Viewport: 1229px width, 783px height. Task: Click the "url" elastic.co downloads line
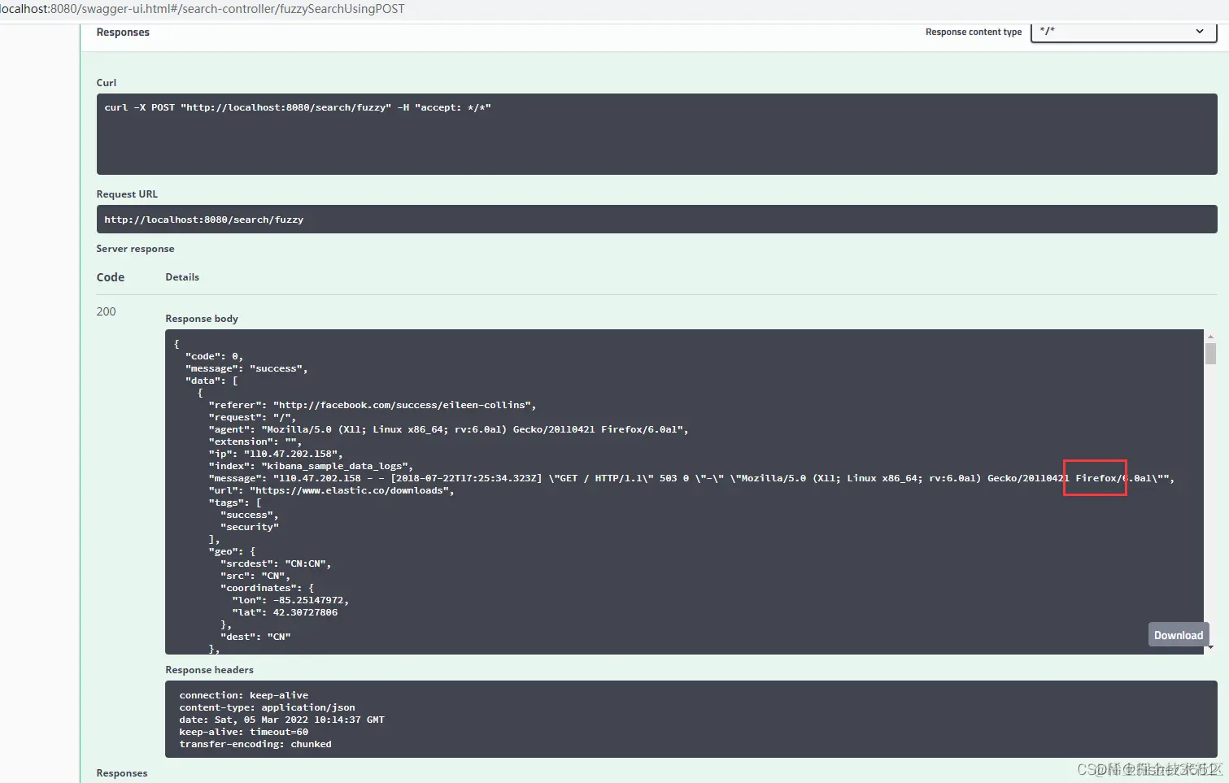pyautogui.click(x=331, y=490)
